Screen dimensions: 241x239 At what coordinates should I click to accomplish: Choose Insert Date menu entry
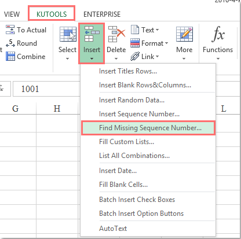148,171
